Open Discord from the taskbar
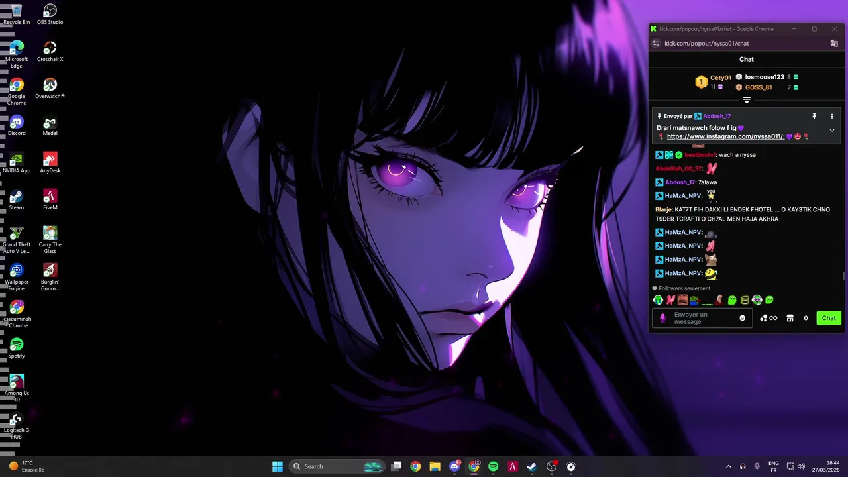The image size is (848, 477). [454, 466]
